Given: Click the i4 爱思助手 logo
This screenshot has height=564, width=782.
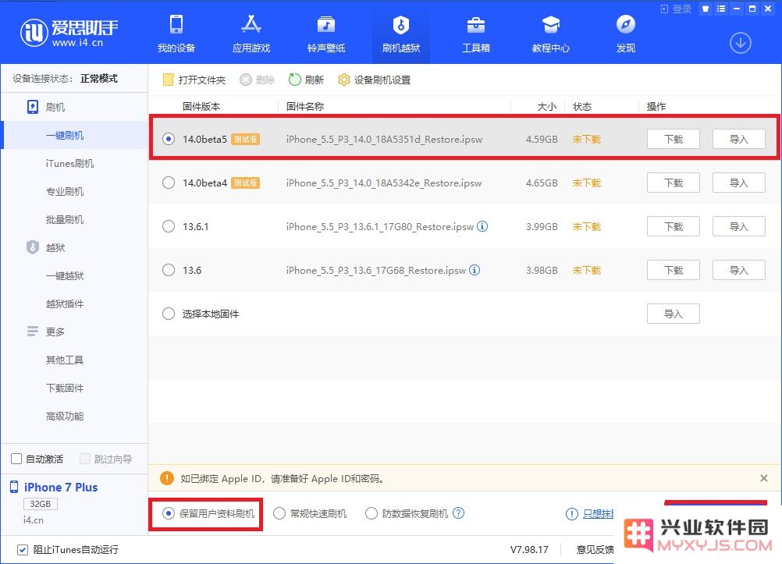Looking at the screenshot, I should (69, 33).
